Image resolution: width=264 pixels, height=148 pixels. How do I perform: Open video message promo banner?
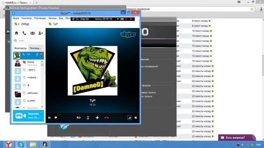coord(28,116)
